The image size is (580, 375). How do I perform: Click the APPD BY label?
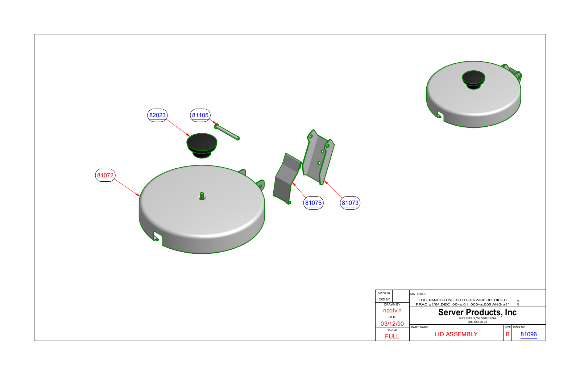(x=384, y=293)
